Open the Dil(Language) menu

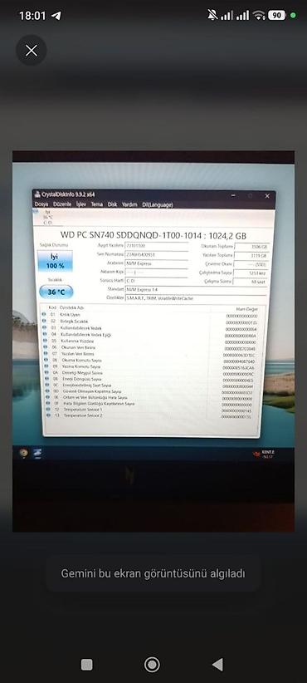(158, 204)
